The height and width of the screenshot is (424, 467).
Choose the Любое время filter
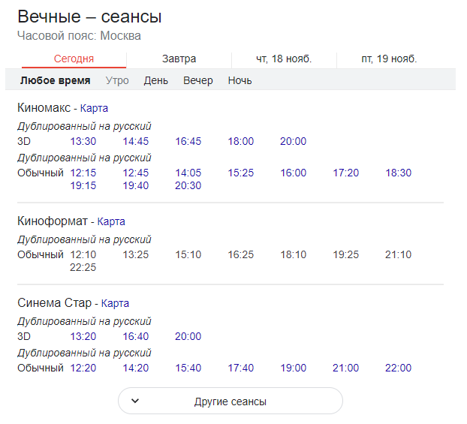coord(55,81)
